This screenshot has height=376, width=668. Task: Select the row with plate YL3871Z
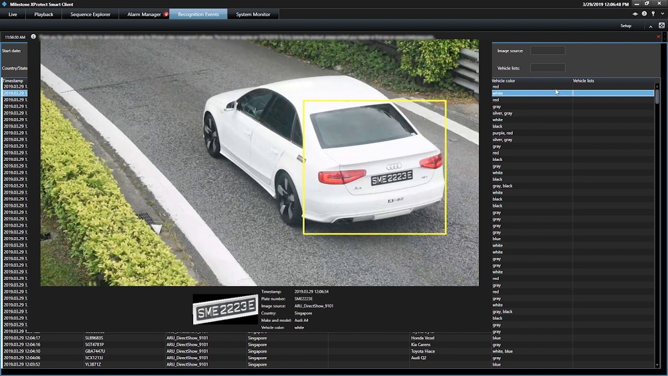(x=329, y=365)
